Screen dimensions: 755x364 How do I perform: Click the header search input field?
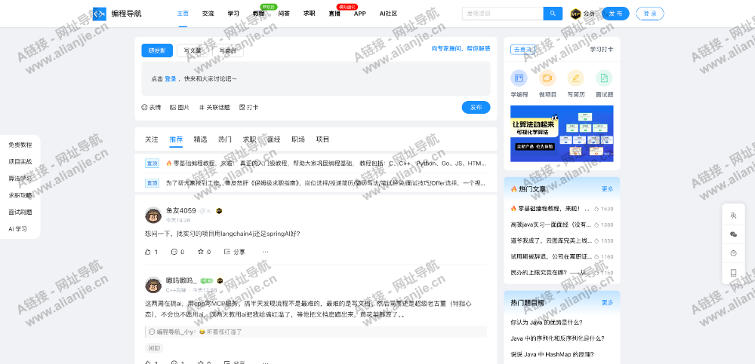click(502, 14)
